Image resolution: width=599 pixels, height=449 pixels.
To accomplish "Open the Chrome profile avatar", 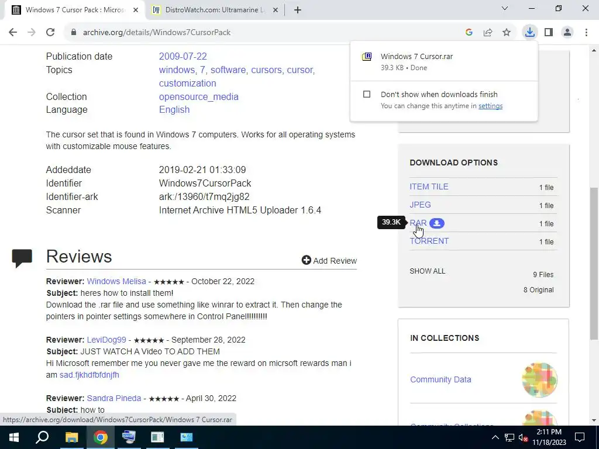I will click(567, 33).
